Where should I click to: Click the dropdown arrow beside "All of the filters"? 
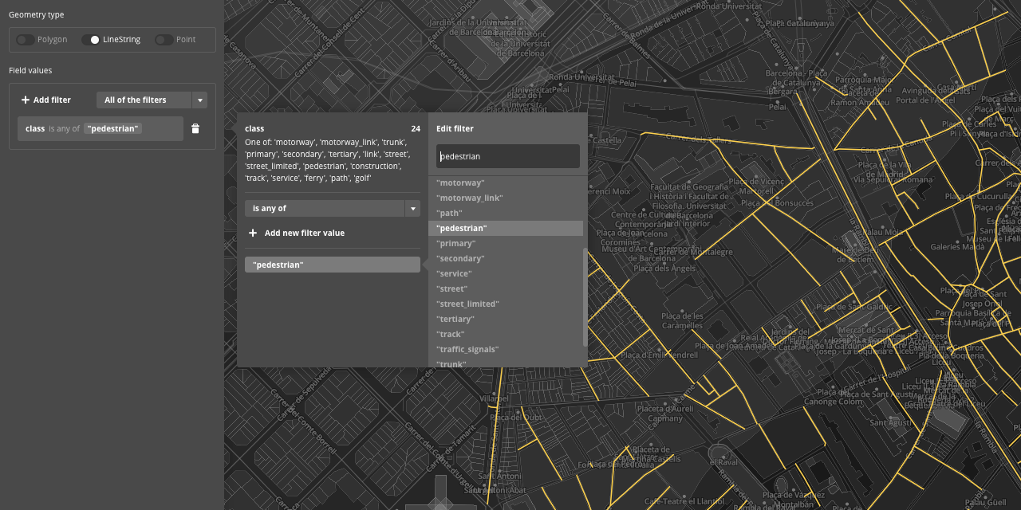pos(199,100)
